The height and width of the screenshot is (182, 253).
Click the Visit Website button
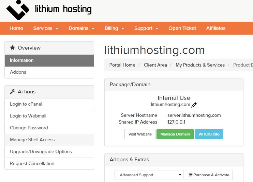140,134
